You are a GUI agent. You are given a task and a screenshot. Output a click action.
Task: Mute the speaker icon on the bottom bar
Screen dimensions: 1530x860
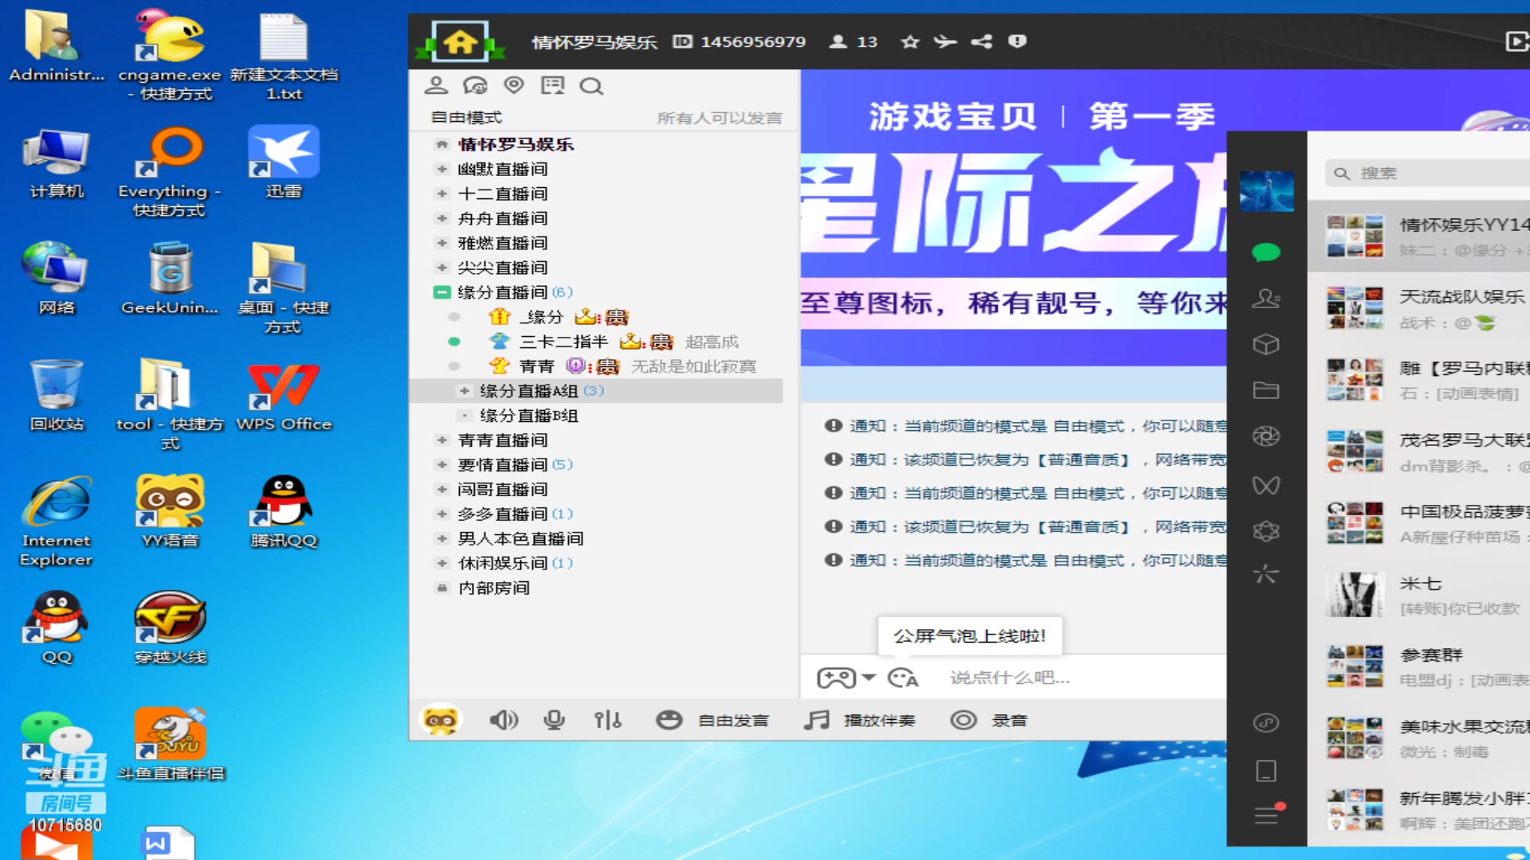pyautogui.click(x=504, y=719)
